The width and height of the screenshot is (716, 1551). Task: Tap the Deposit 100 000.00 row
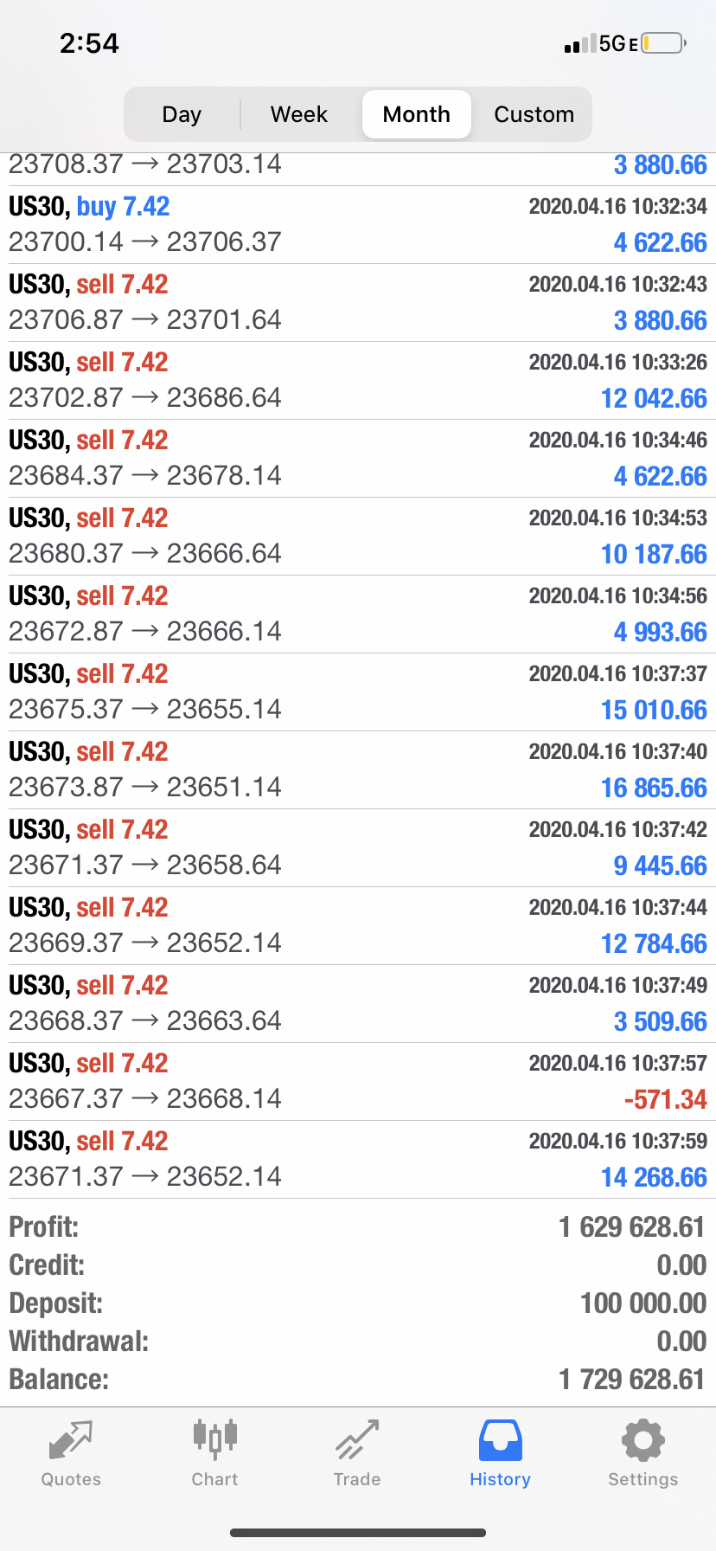358,1303
